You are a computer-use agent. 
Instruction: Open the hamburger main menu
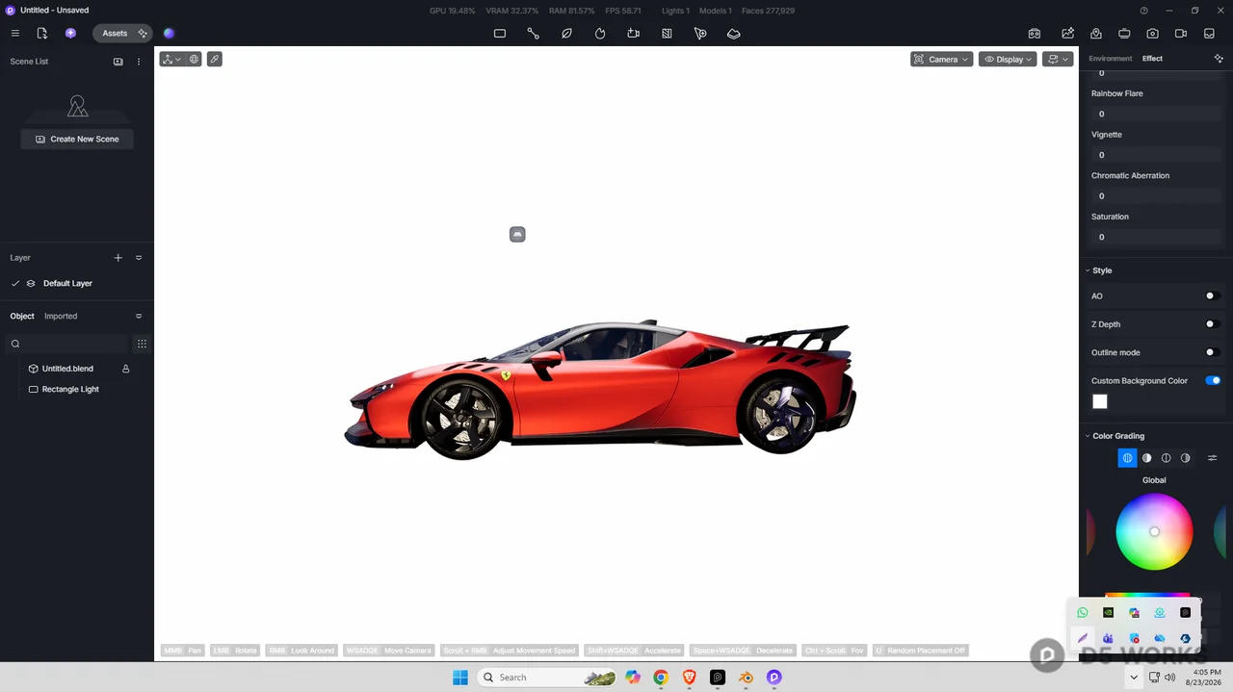tap(14, 33)
